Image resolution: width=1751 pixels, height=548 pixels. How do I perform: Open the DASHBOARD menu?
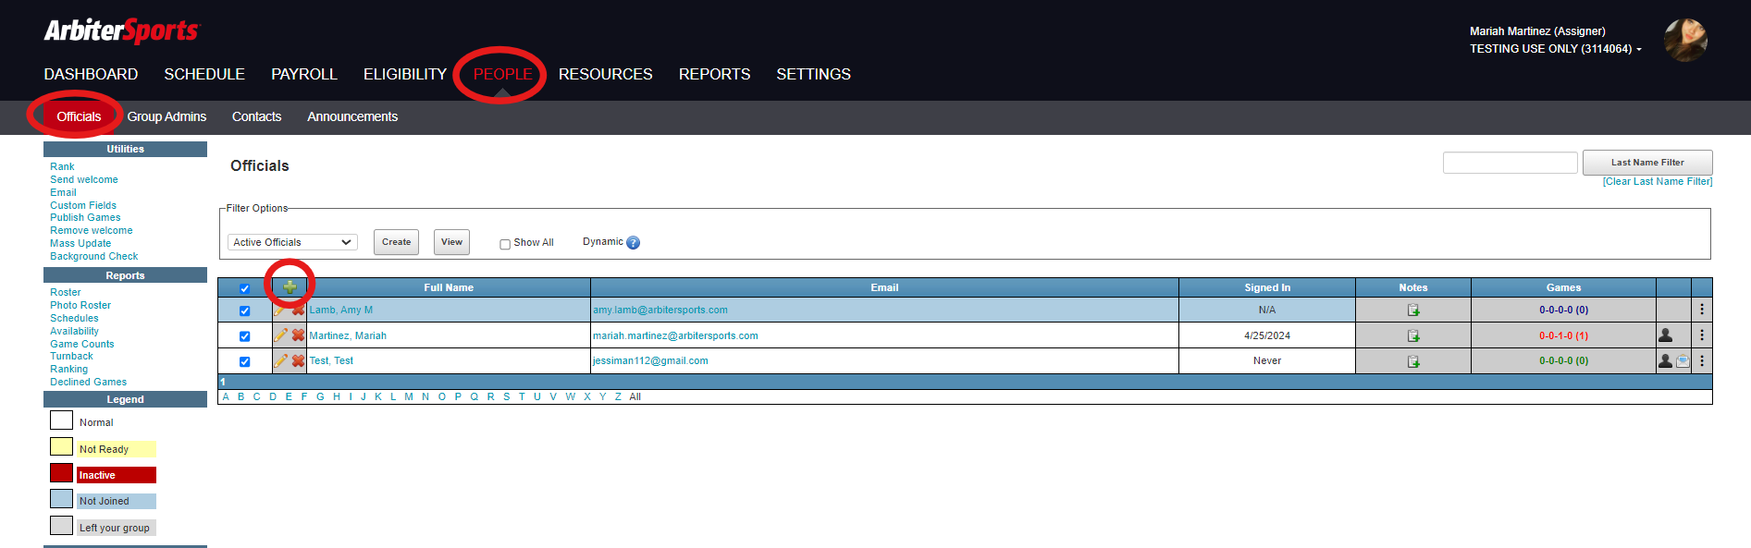[91, 74]
